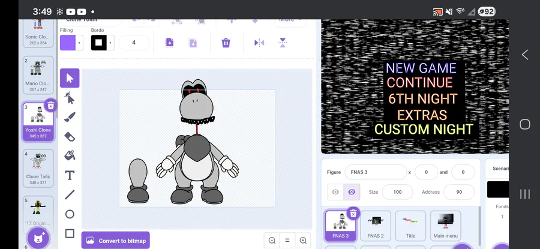Select the black stage backdrop thumbnail
This screenshot has width=540, height=249.
(497, 190)
